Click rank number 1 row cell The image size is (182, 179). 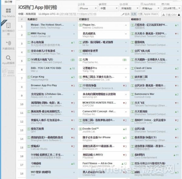(x=22, y=26)
